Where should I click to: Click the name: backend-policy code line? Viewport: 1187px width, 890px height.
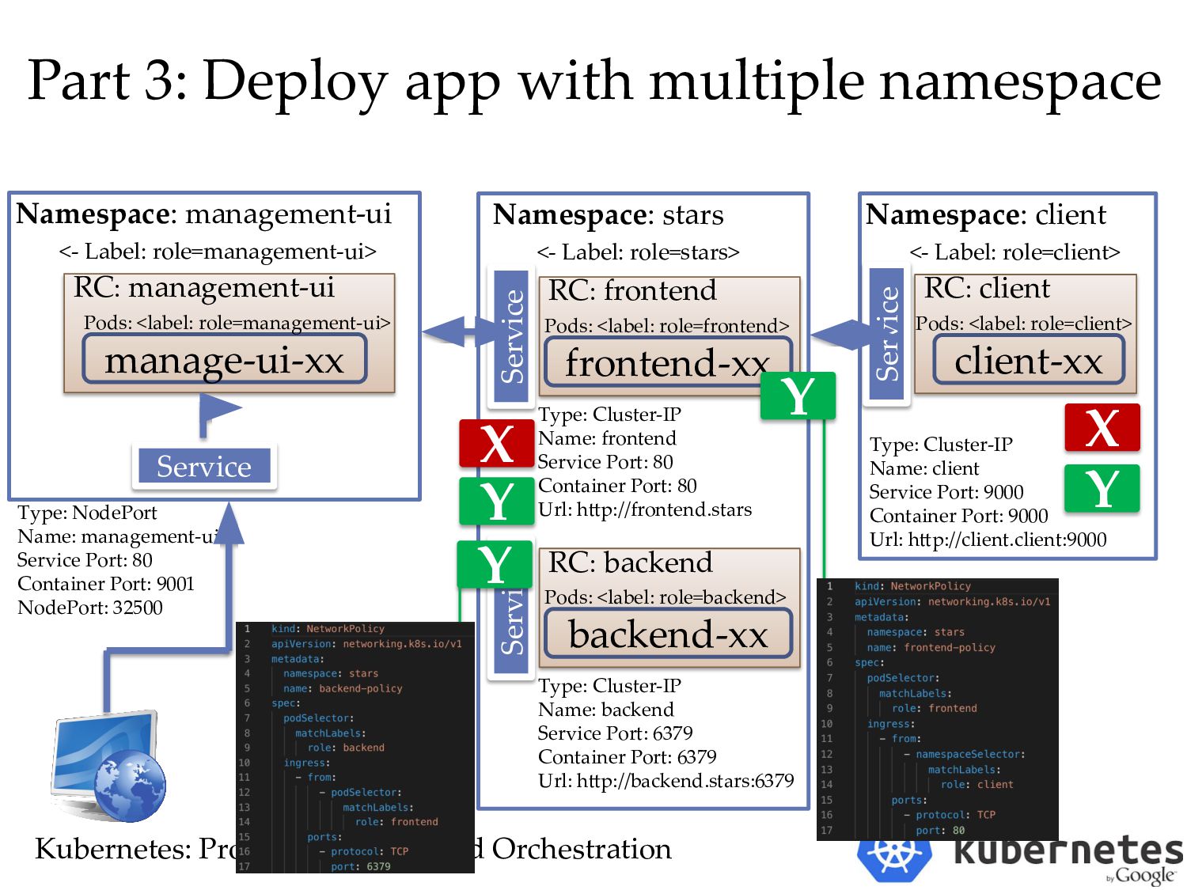(x=343, y=688)
